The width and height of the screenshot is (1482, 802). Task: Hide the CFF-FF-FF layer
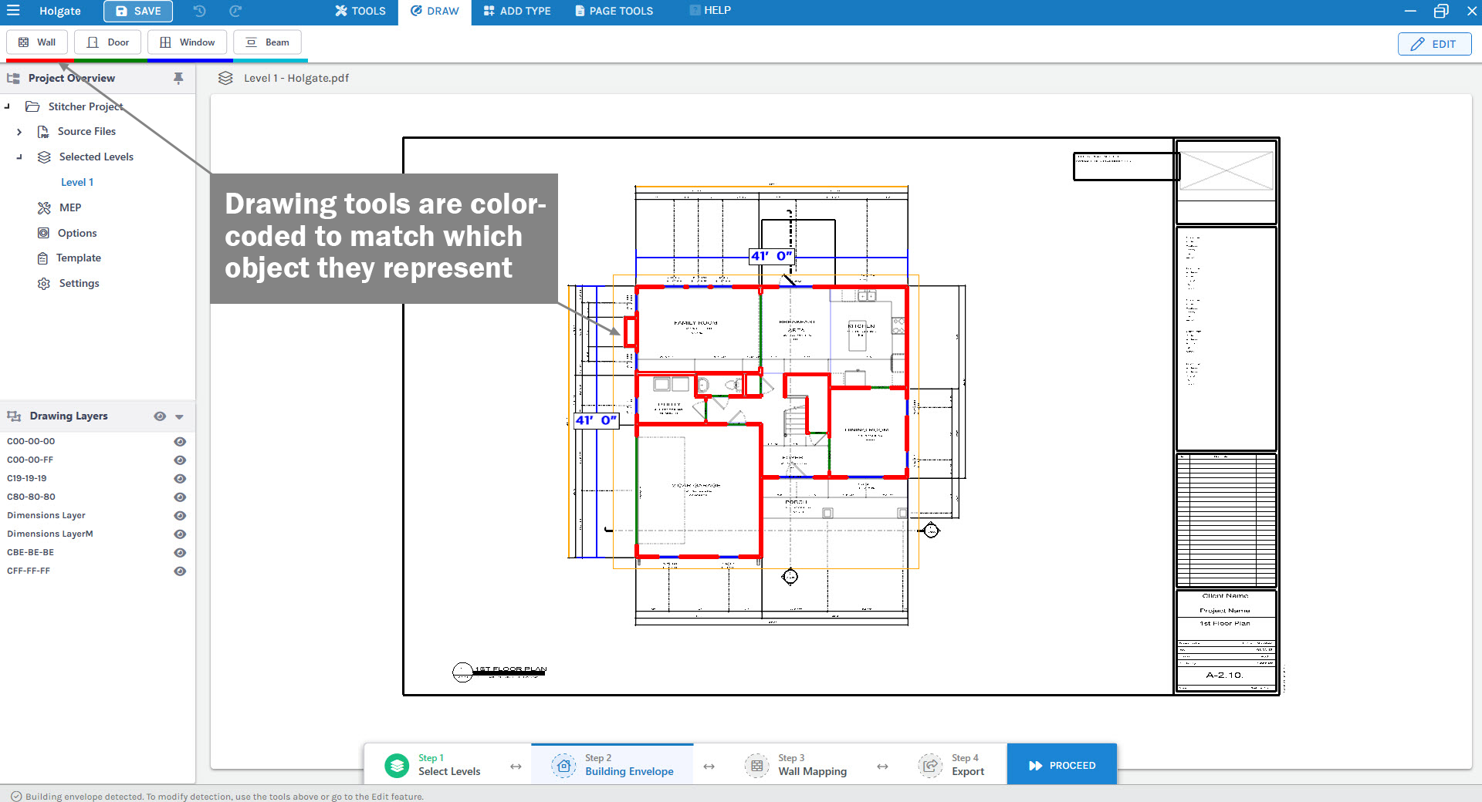point(180,571)
